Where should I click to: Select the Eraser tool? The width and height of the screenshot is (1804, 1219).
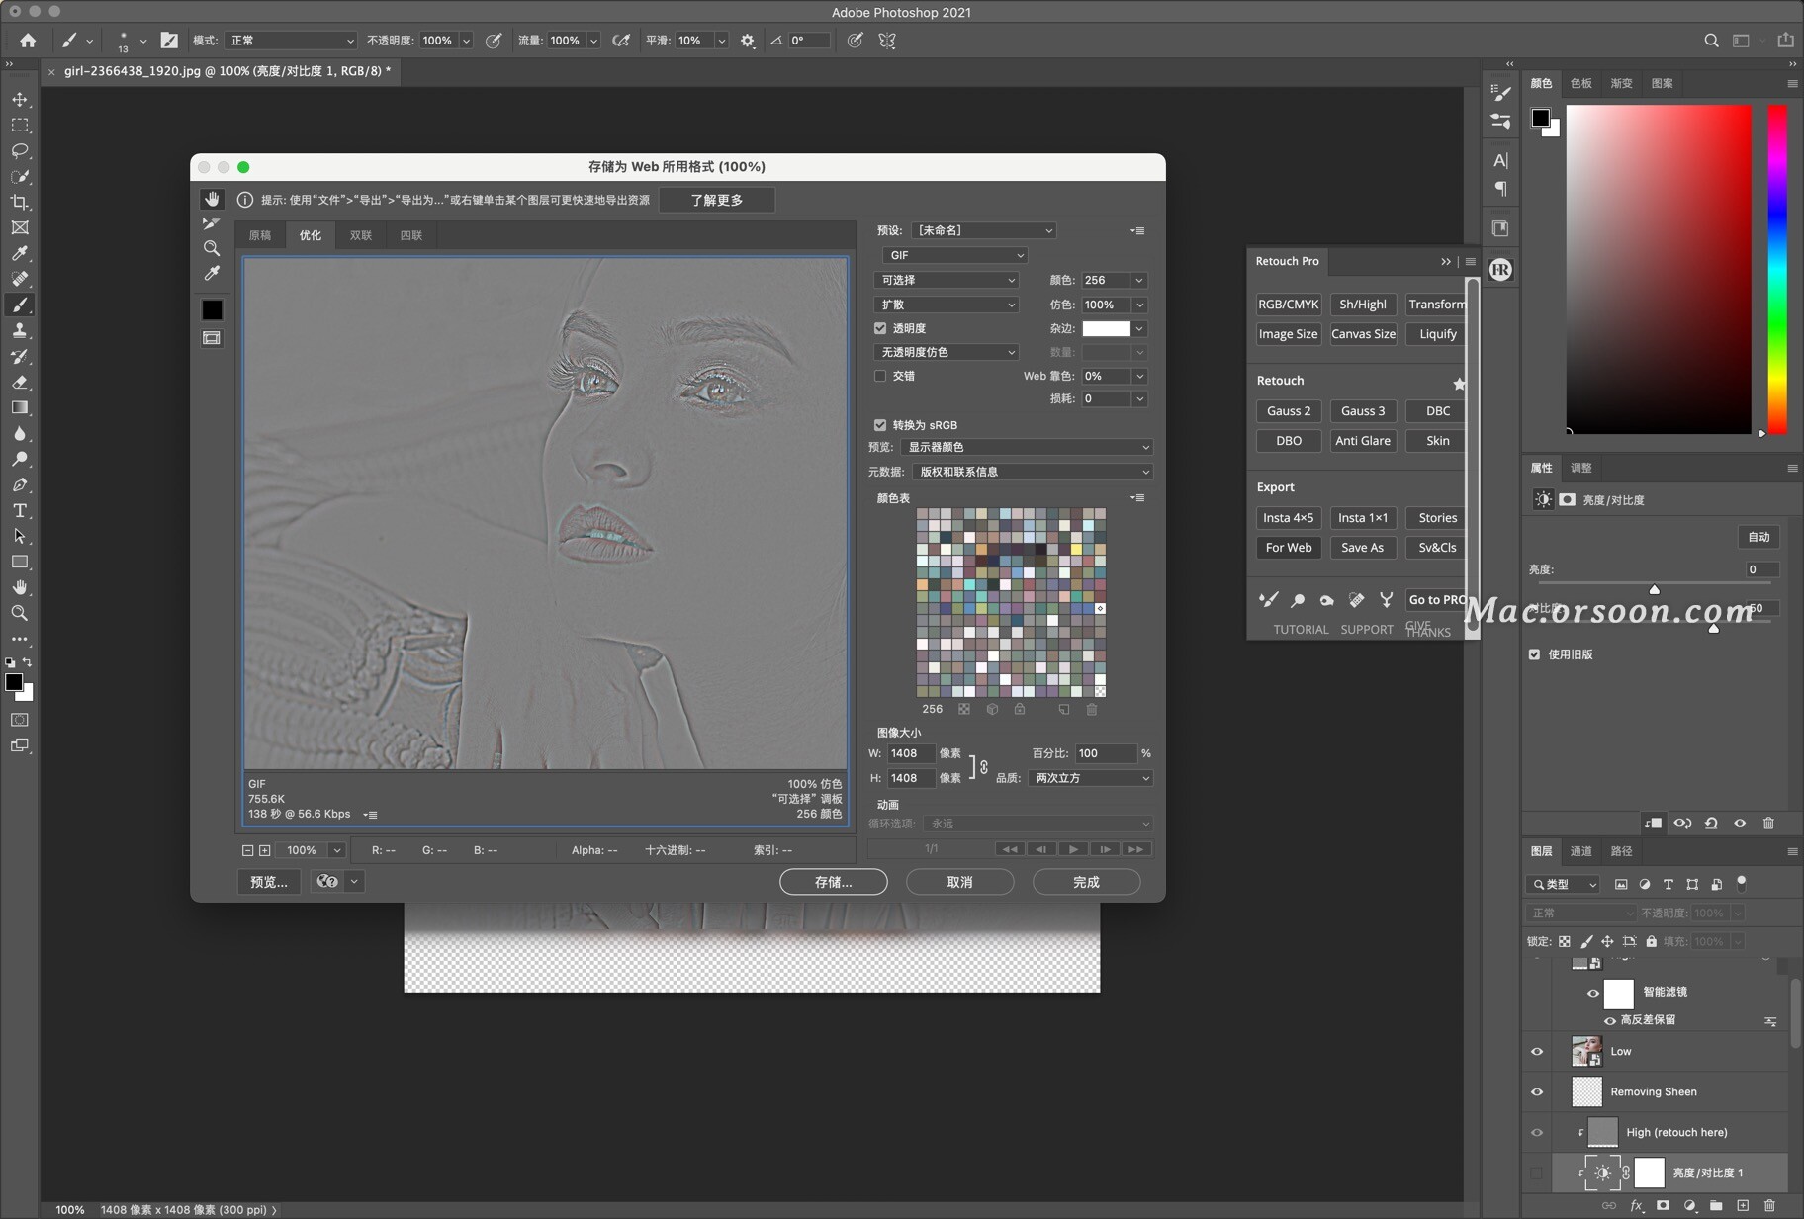pyautogui.click(x=20, y=383)
